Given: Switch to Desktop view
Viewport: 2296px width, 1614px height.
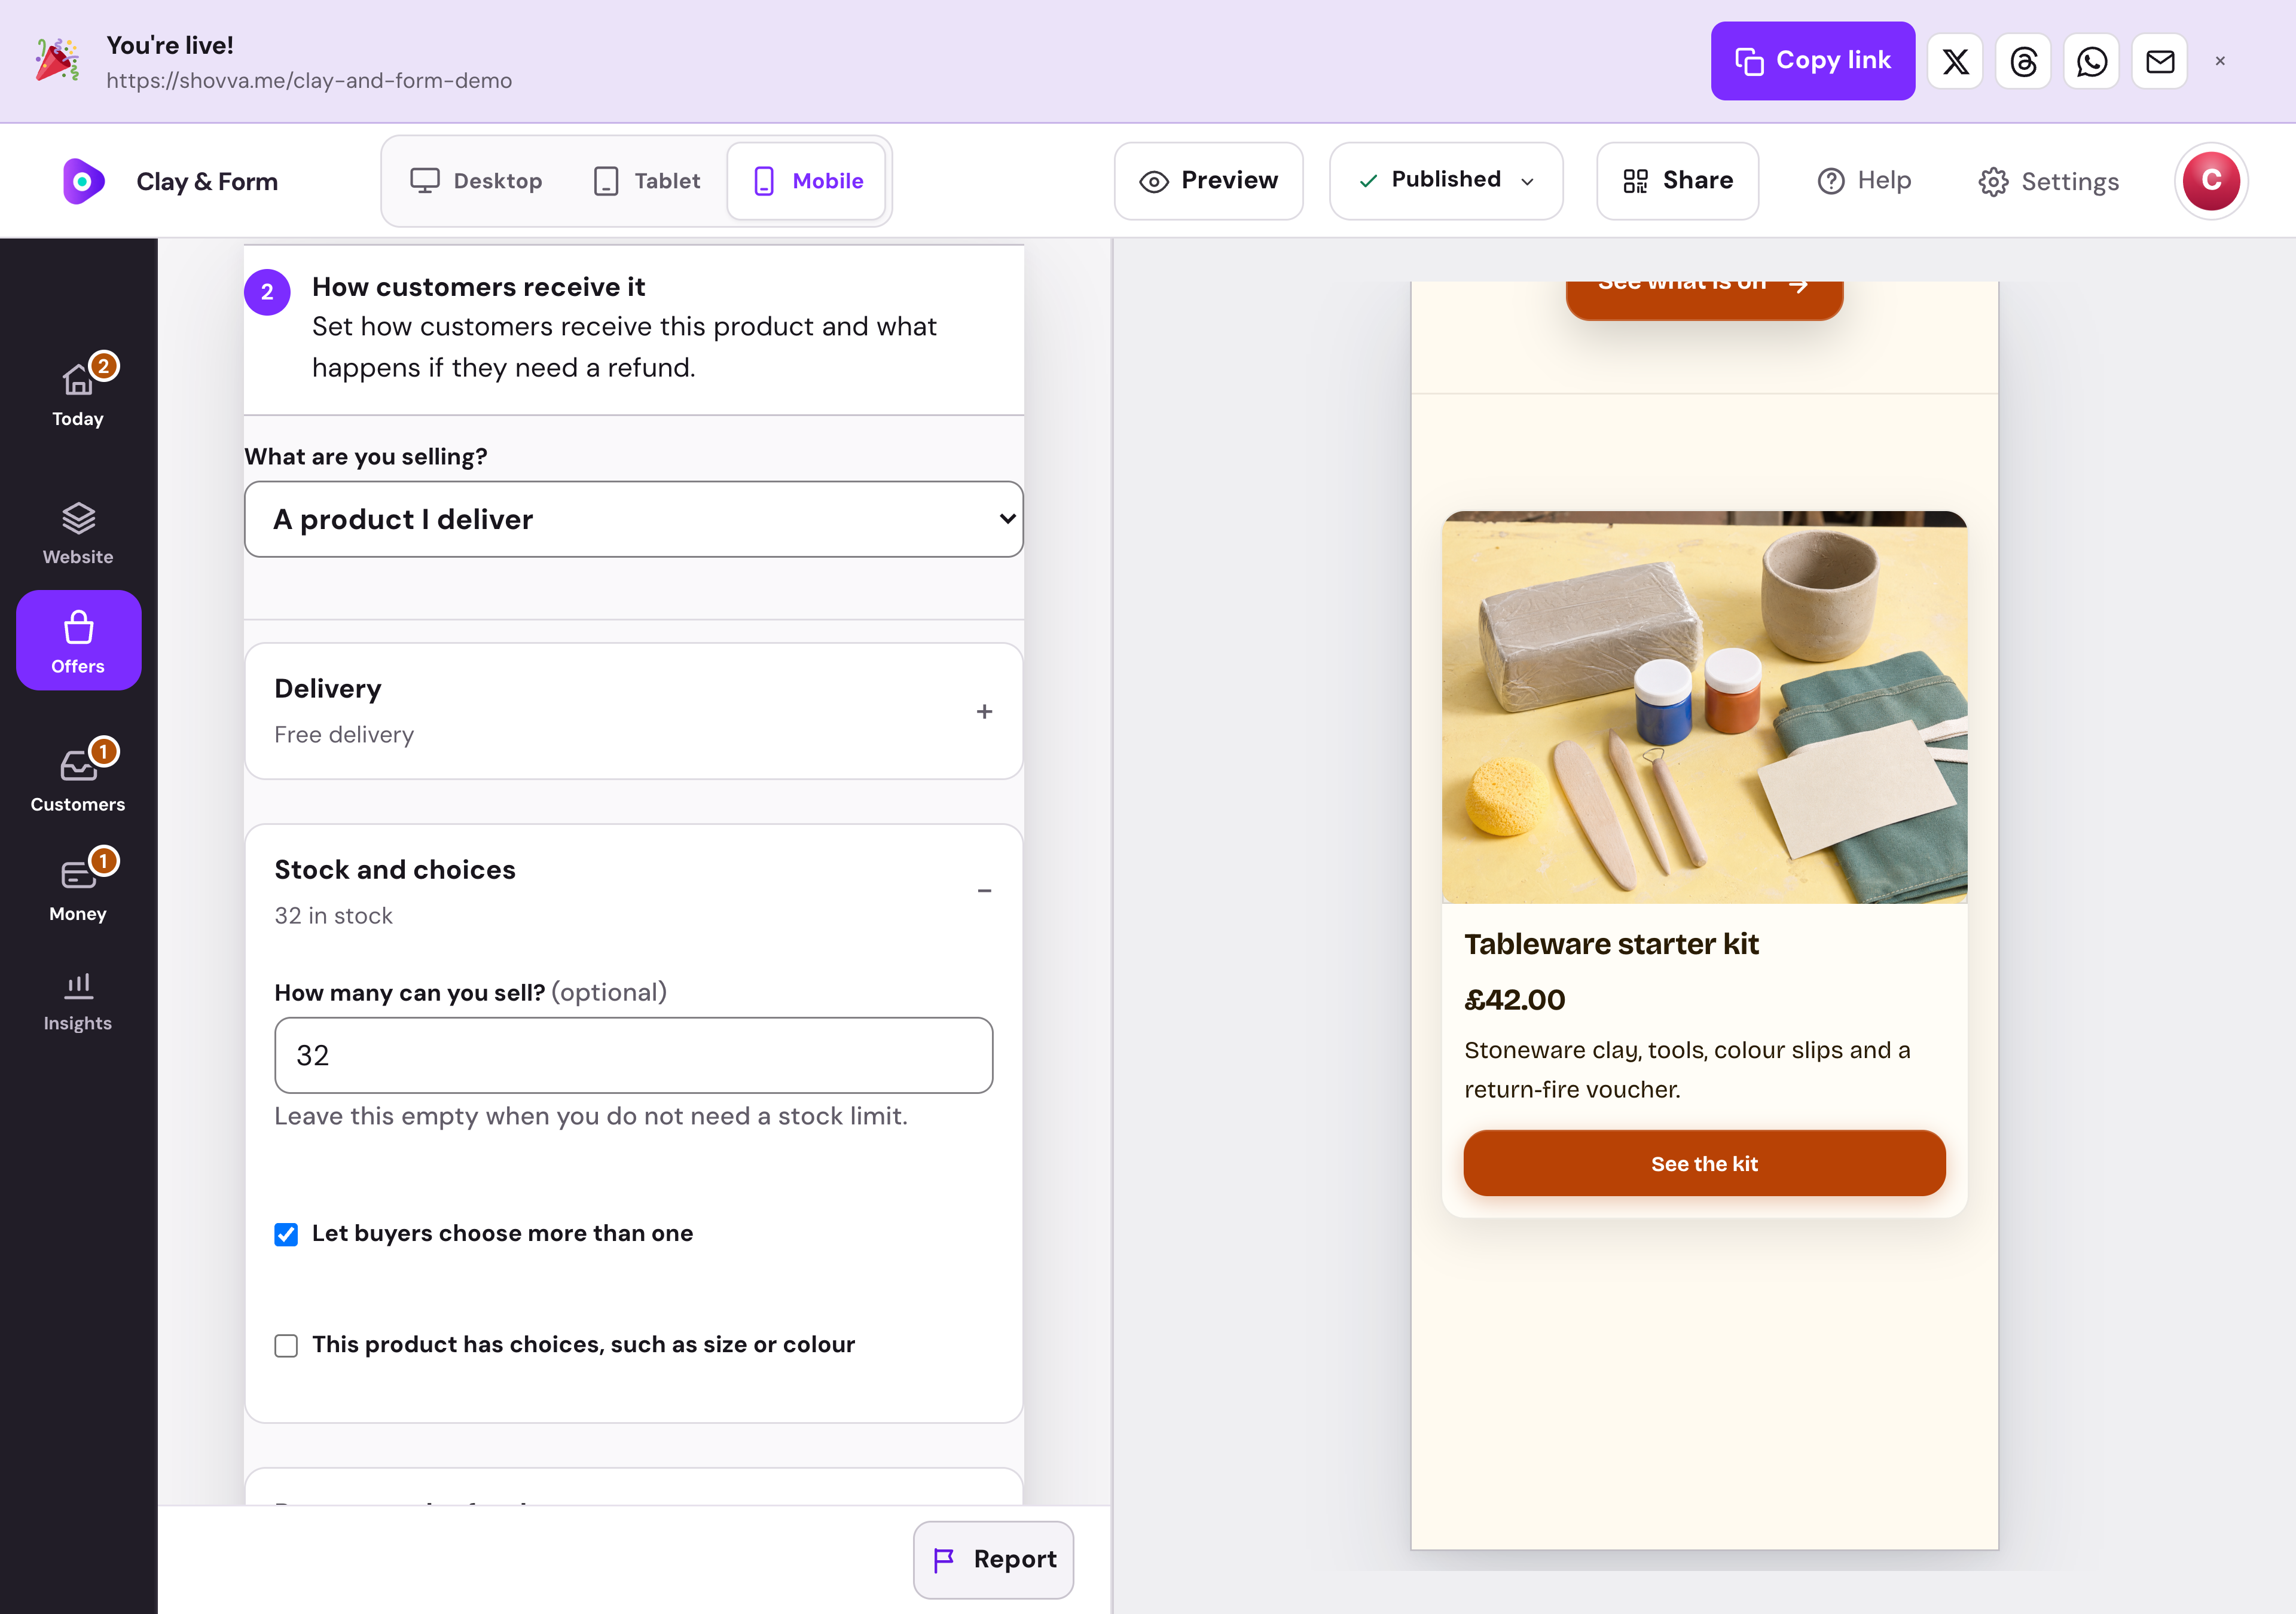Looking at the screenshot, I should [x=476, y=181].
